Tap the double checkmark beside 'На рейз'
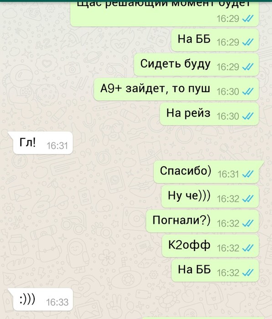This screenshot has width=272, height=319. 248,116
